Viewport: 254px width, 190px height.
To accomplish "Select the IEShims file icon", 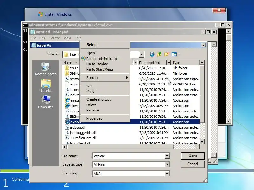I will [67, 117].
